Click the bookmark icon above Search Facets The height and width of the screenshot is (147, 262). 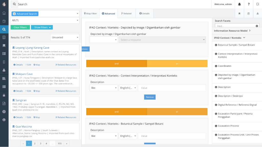[239, 14]
